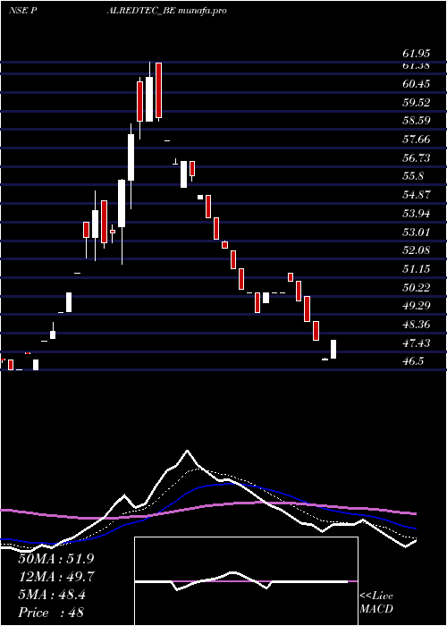Click the 12MA : 49.7 readout

(56, 577)
